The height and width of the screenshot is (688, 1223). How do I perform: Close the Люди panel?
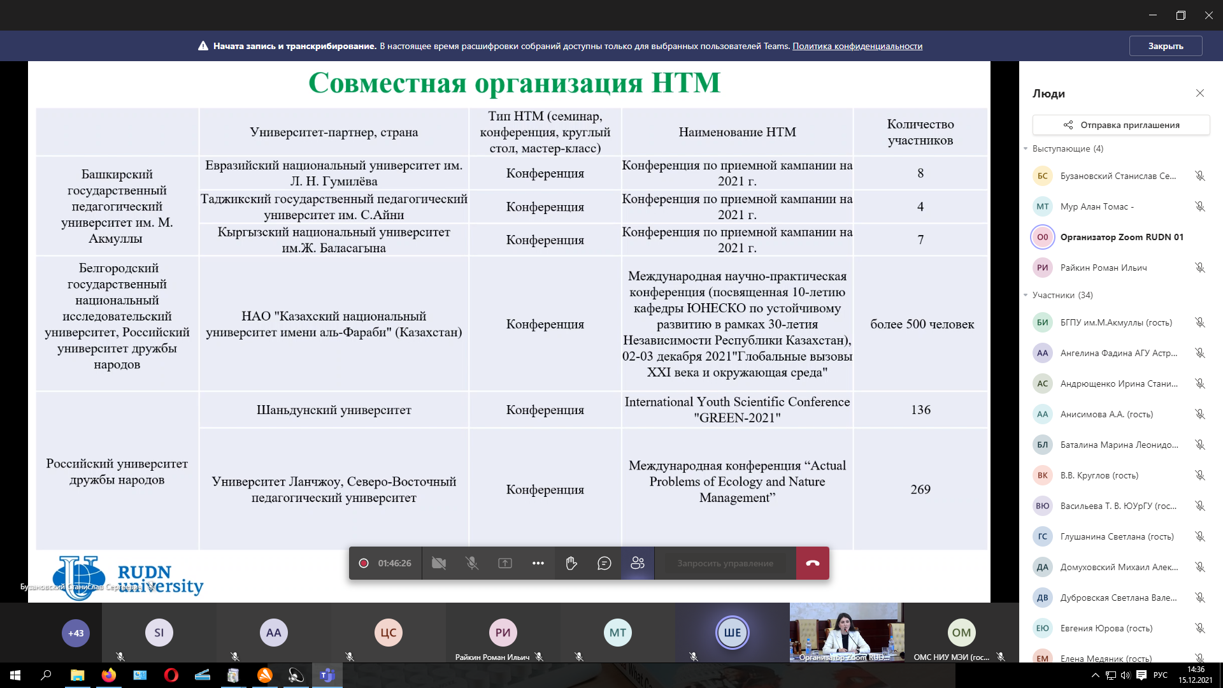click(x=1200, y=93)
